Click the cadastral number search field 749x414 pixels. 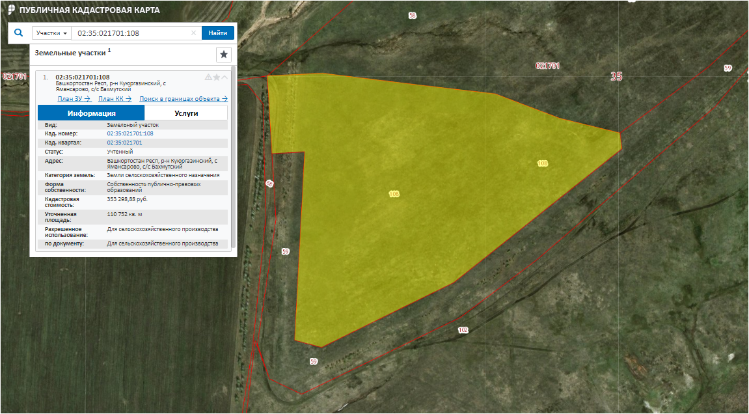[x=130, y=33]
